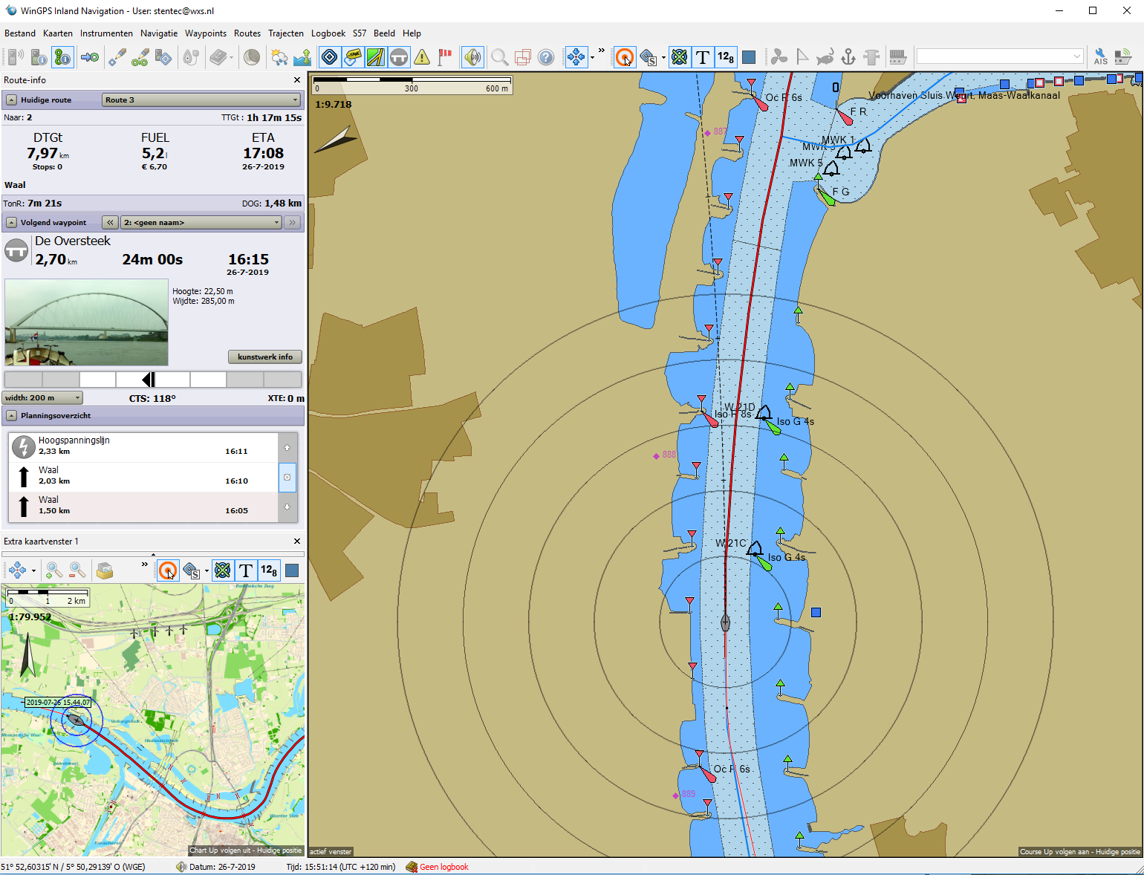This screenshot has height=875, width=1144.
Task: Toggle the bridge structures overlay button
Action: tap(399, 57)
